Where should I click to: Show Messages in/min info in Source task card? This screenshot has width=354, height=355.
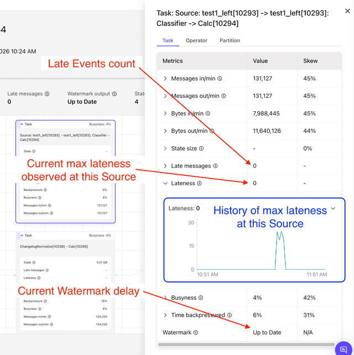tap(49, 206)
